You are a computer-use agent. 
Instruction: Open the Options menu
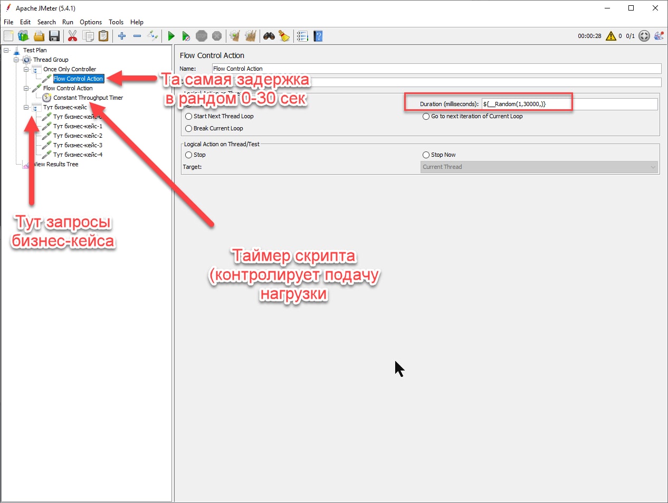[91, 22]
